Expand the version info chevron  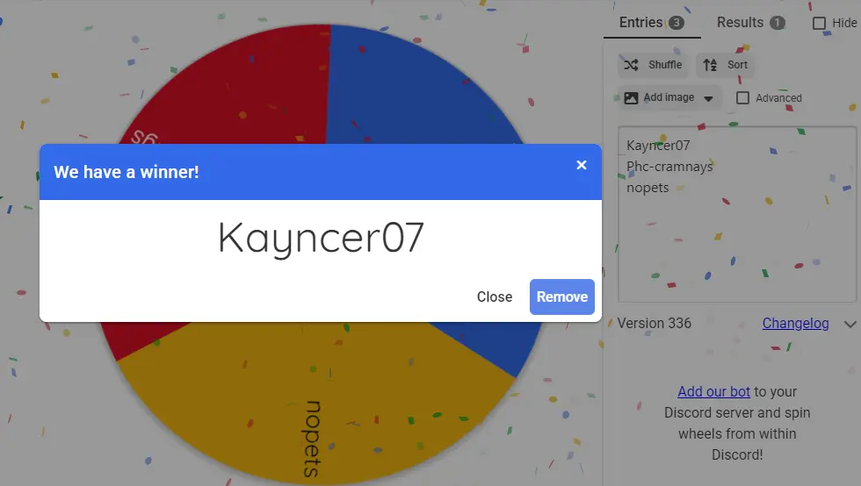(x=850, y=325)
